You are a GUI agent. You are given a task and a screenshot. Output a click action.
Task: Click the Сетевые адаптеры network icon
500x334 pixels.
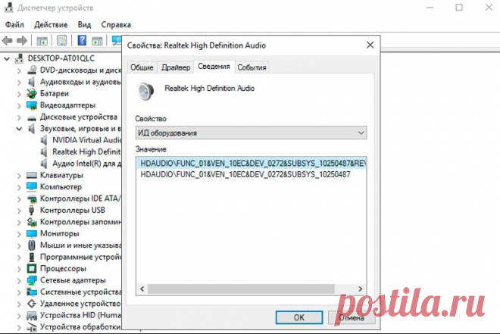coord(32,280)
